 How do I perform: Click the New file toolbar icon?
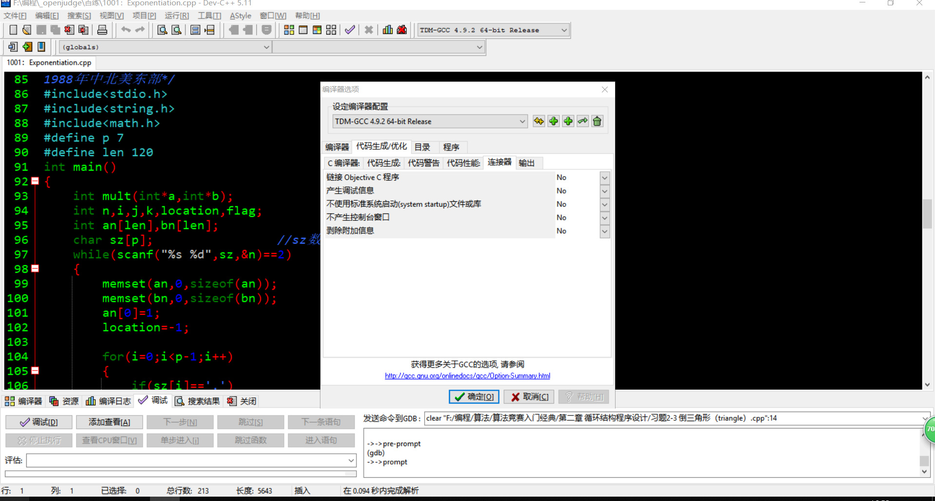coord(13,30)
